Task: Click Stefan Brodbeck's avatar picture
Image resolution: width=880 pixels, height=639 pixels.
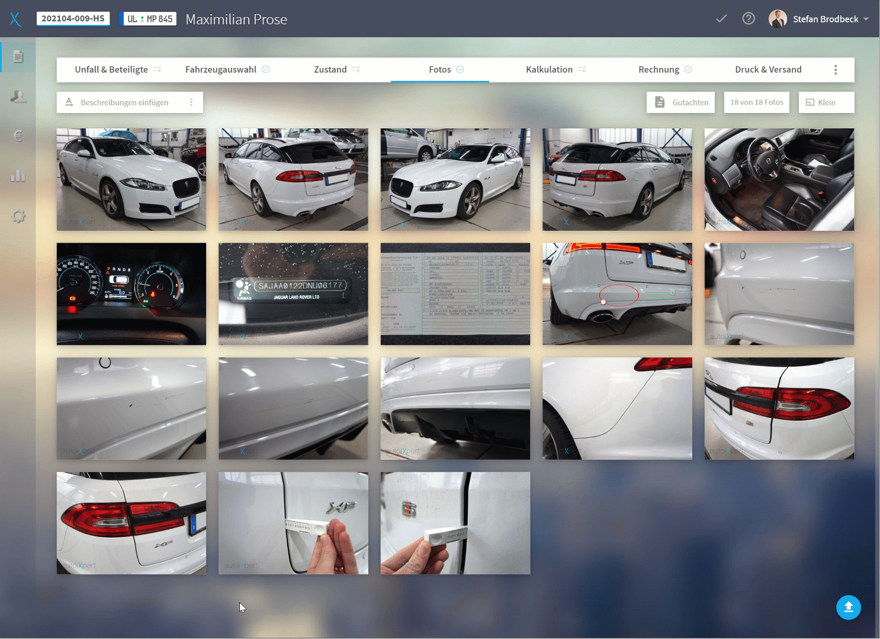Action: tap(778, 19)
